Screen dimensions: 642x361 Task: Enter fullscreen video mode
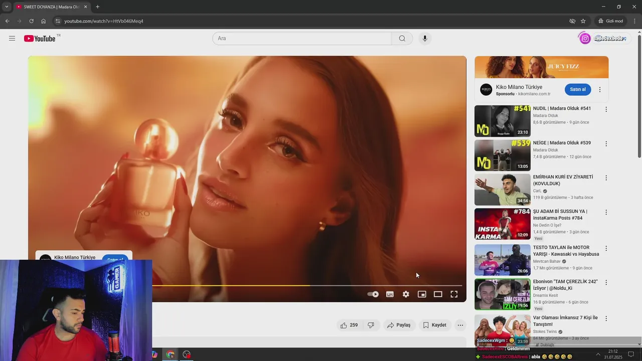click(x=454, y=294)
